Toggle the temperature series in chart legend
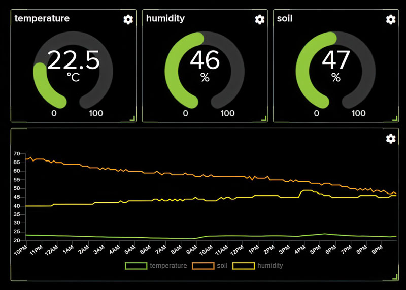This screenshot has width=406, height=290. 168,266
